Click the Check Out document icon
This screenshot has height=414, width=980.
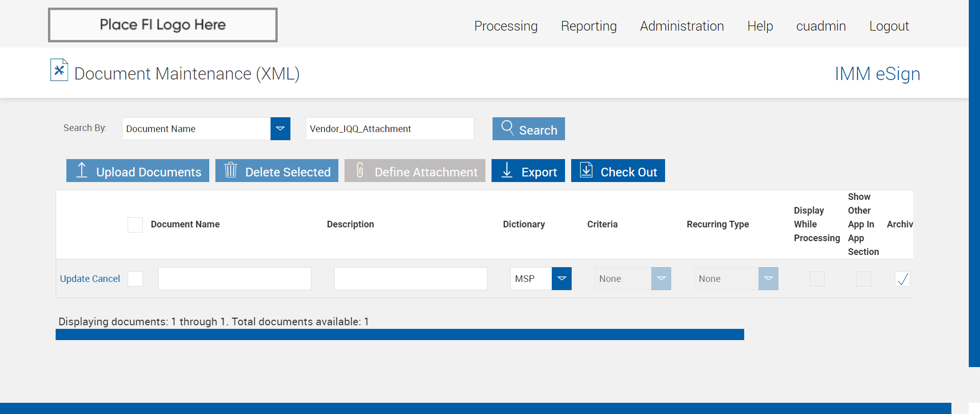pos(586,170)
